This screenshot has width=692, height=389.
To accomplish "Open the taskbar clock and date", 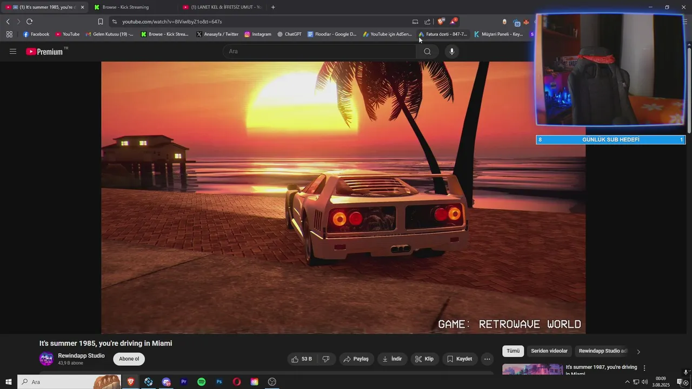I will point(661,382).
